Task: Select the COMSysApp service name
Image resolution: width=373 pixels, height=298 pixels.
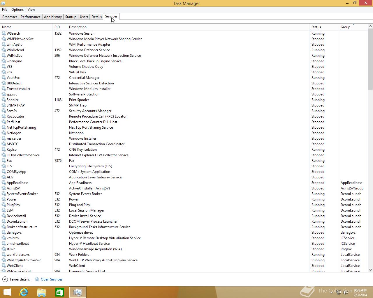Action: (16, 172)
